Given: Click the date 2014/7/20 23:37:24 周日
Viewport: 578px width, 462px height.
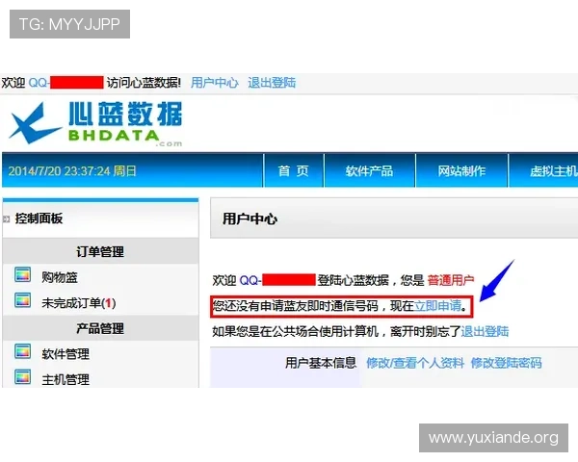Looking at the screenshot, I should point(72,171).
